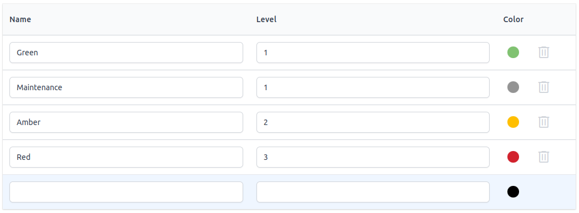Focus the Level field of Maintenance row

(373, 87)
